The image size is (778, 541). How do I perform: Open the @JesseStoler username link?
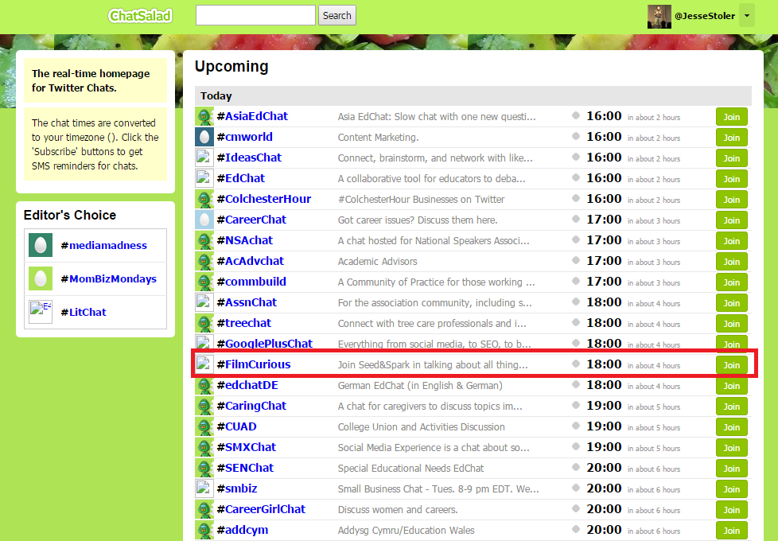click(x=705, y=16)
